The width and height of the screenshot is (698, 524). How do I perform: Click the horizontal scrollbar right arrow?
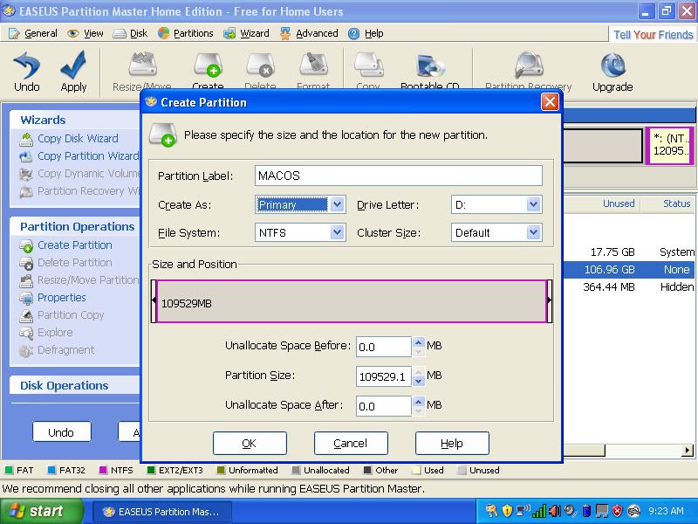coord(688,451)
